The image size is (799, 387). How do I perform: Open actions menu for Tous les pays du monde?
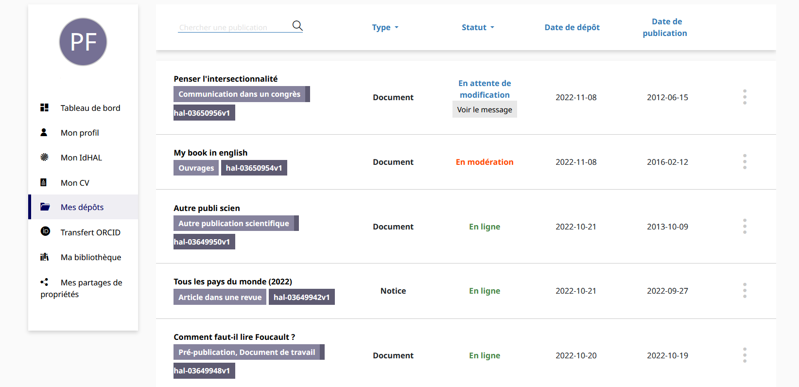click(x=745, y=290)
